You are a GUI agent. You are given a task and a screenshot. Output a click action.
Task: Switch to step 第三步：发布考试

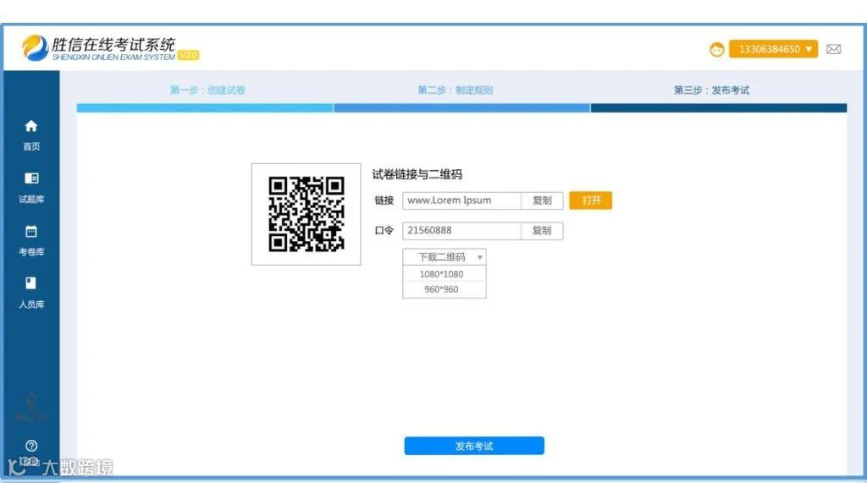click(711, 90)
